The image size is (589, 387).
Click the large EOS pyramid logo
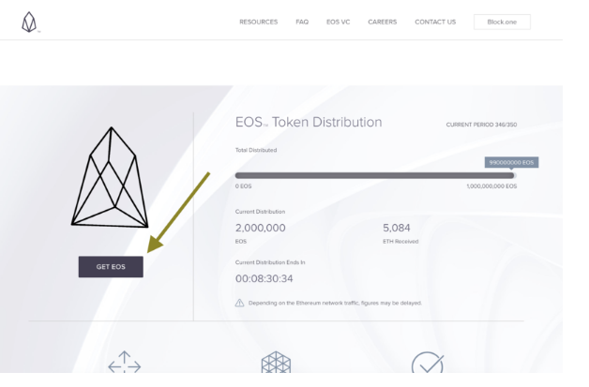[111, 176]
